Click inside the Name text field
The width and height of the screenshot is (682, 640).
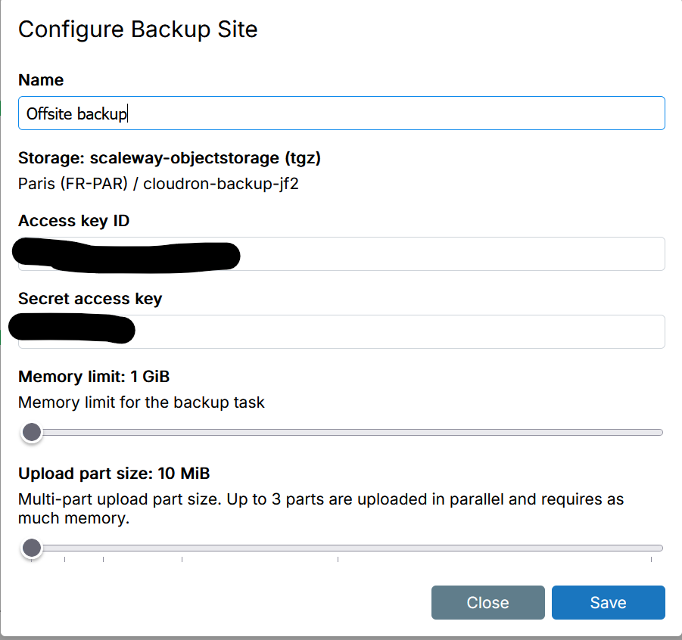click(x=341, y=113)
